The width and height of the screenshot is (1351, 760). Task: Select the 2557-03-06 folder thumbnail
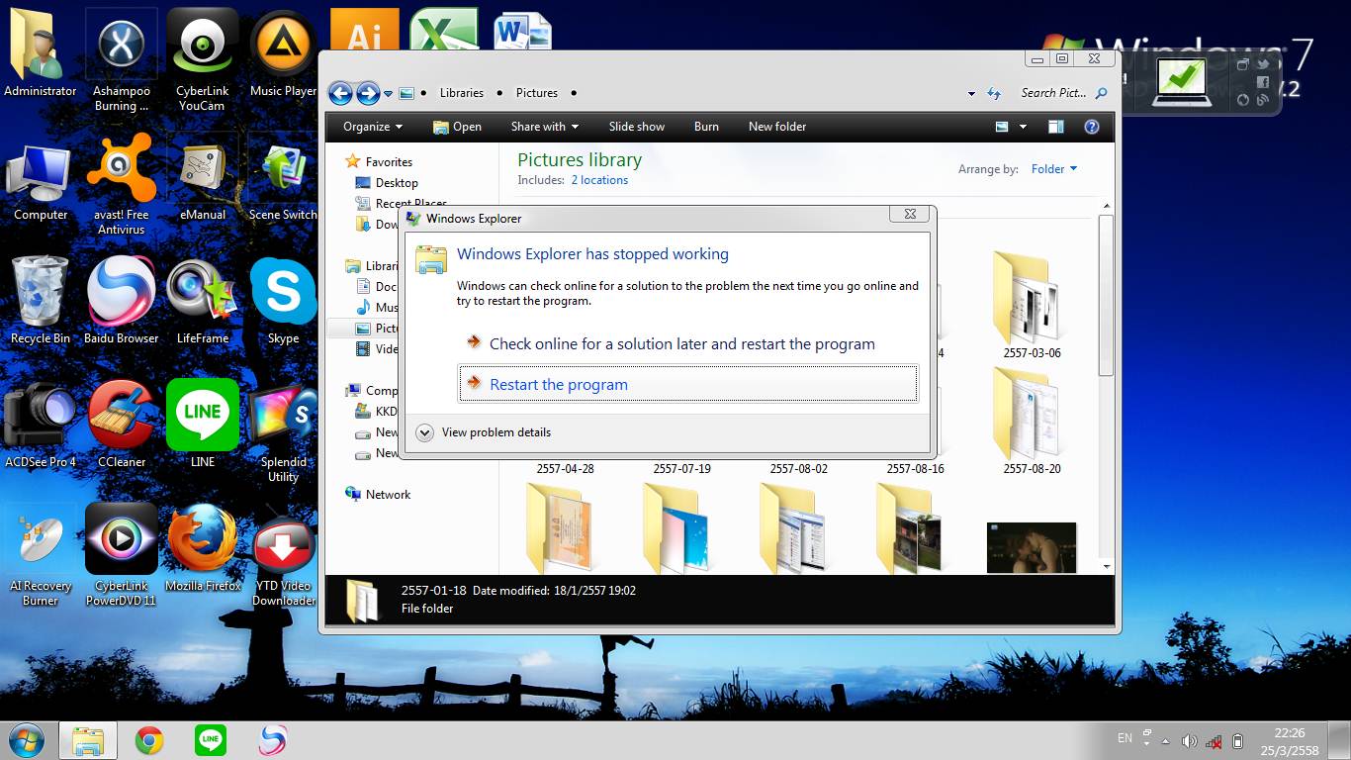(1032, 304)
